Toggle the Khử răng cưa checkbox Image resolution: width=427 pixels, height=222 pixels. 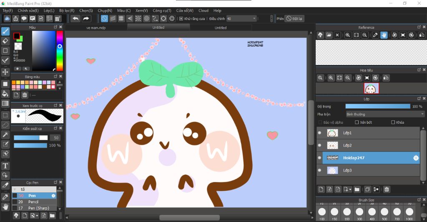[x=181, y=18]
